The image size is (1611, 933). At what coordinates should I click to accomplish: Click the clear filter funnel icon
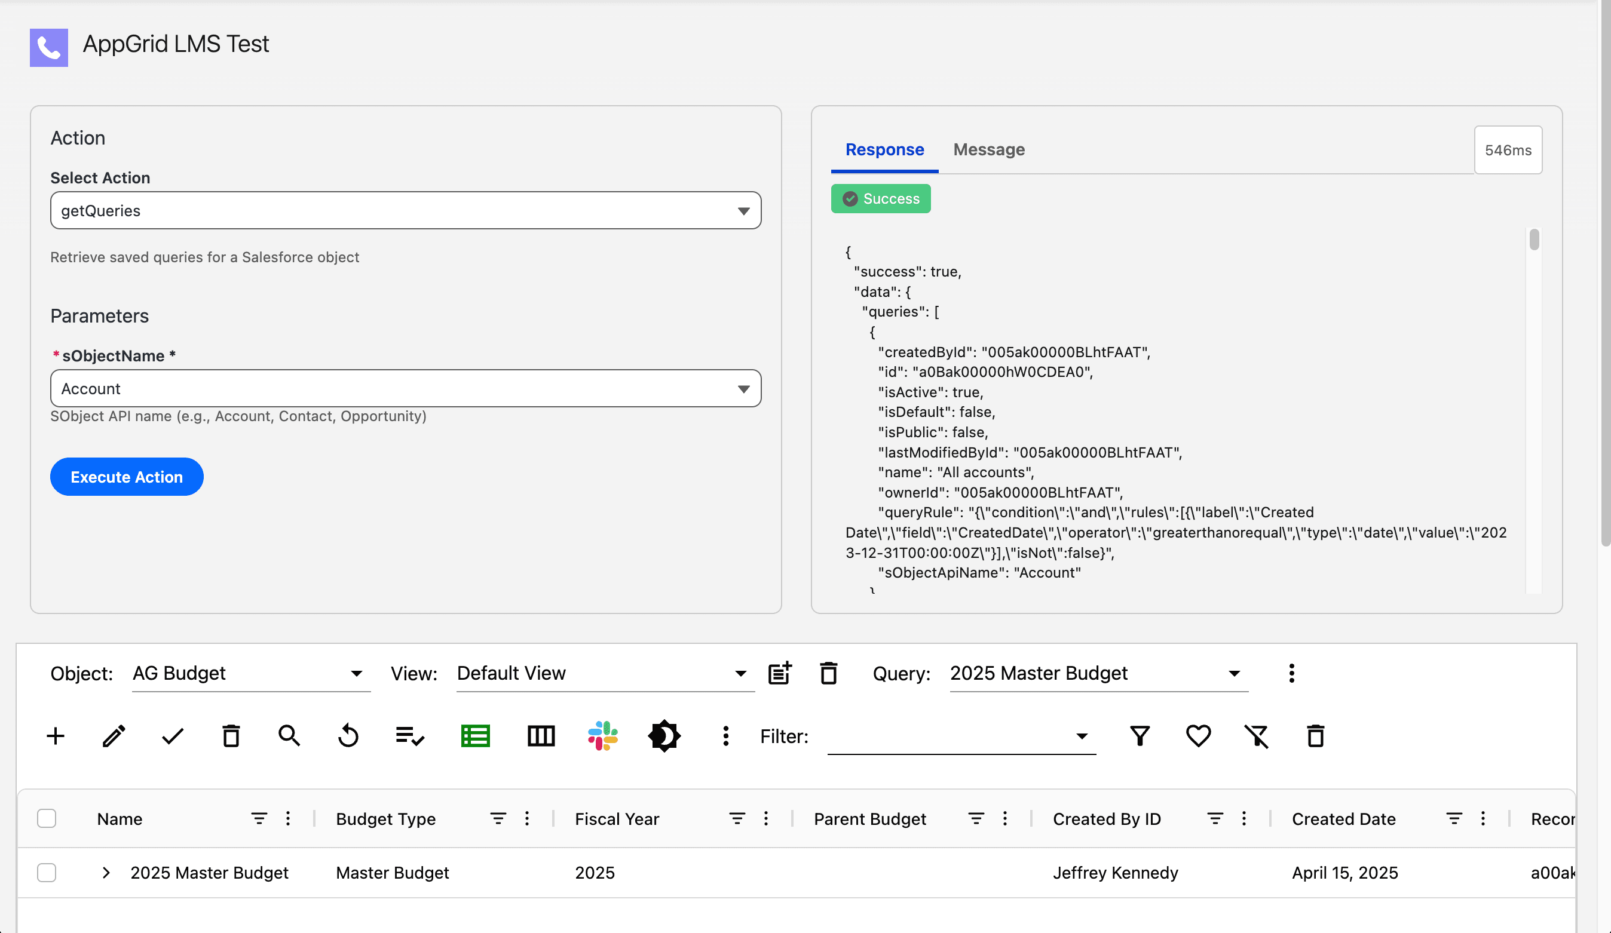[1256, 736]
